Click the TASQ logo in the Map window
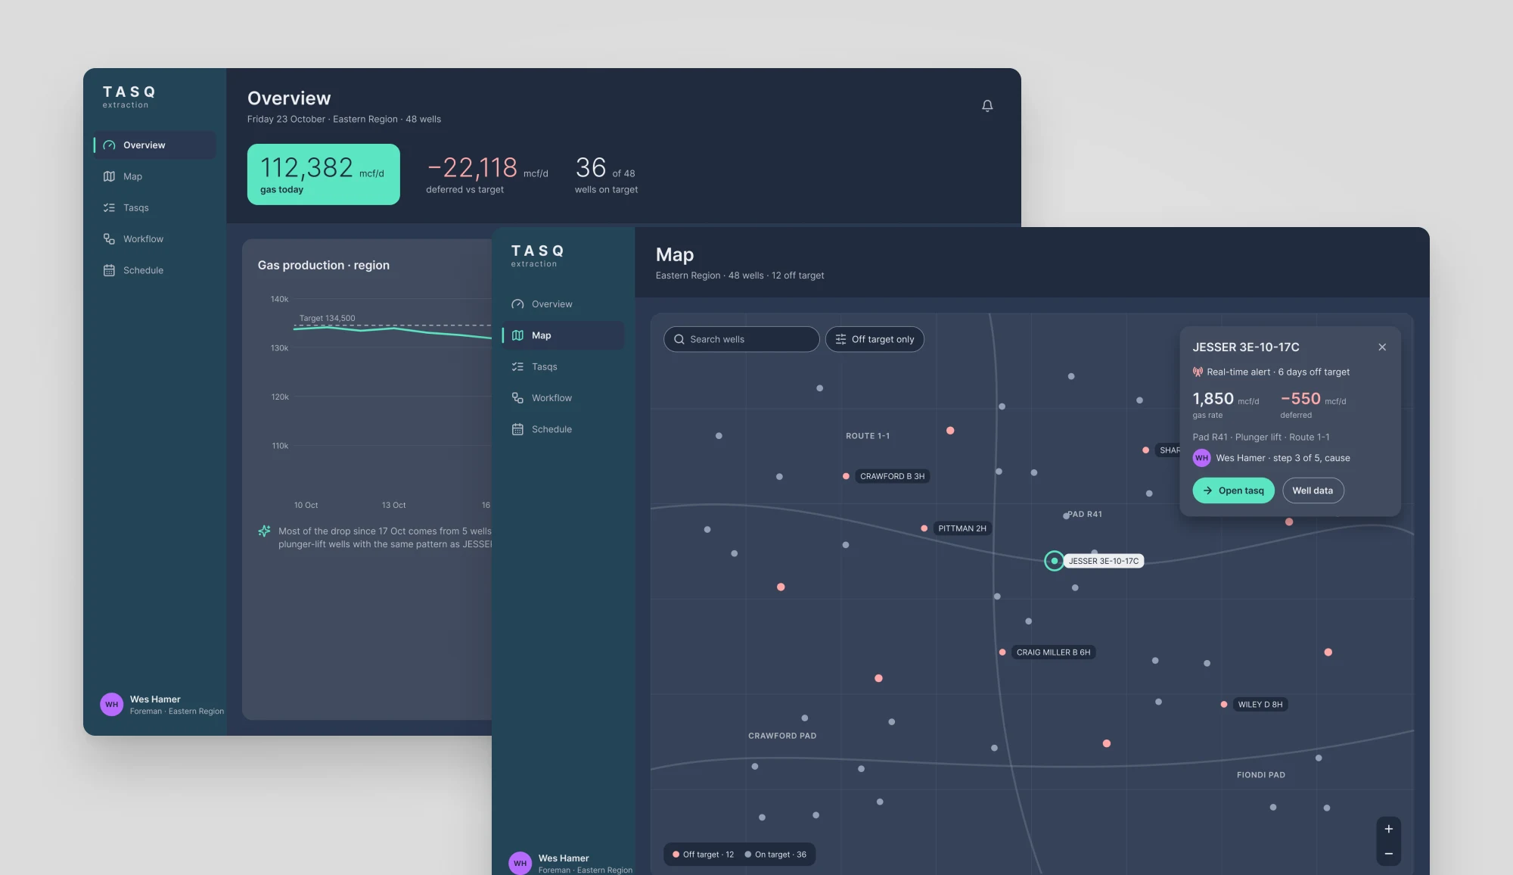This screenshot has width=1513, height=875. (x=538, y=255)
